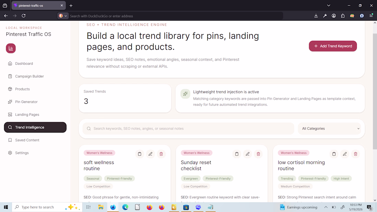Click the browser back arrow
The image size is (377, 212).
point(6,16)
